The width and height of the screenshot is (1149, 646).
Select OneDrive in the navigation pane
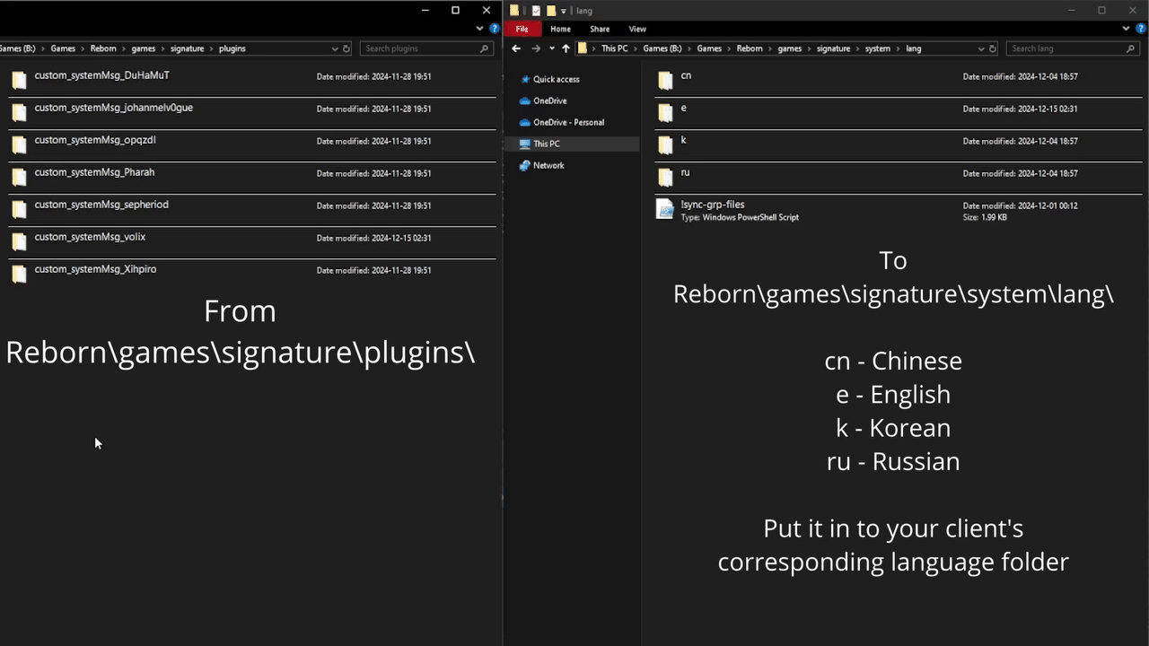[549, 100]
